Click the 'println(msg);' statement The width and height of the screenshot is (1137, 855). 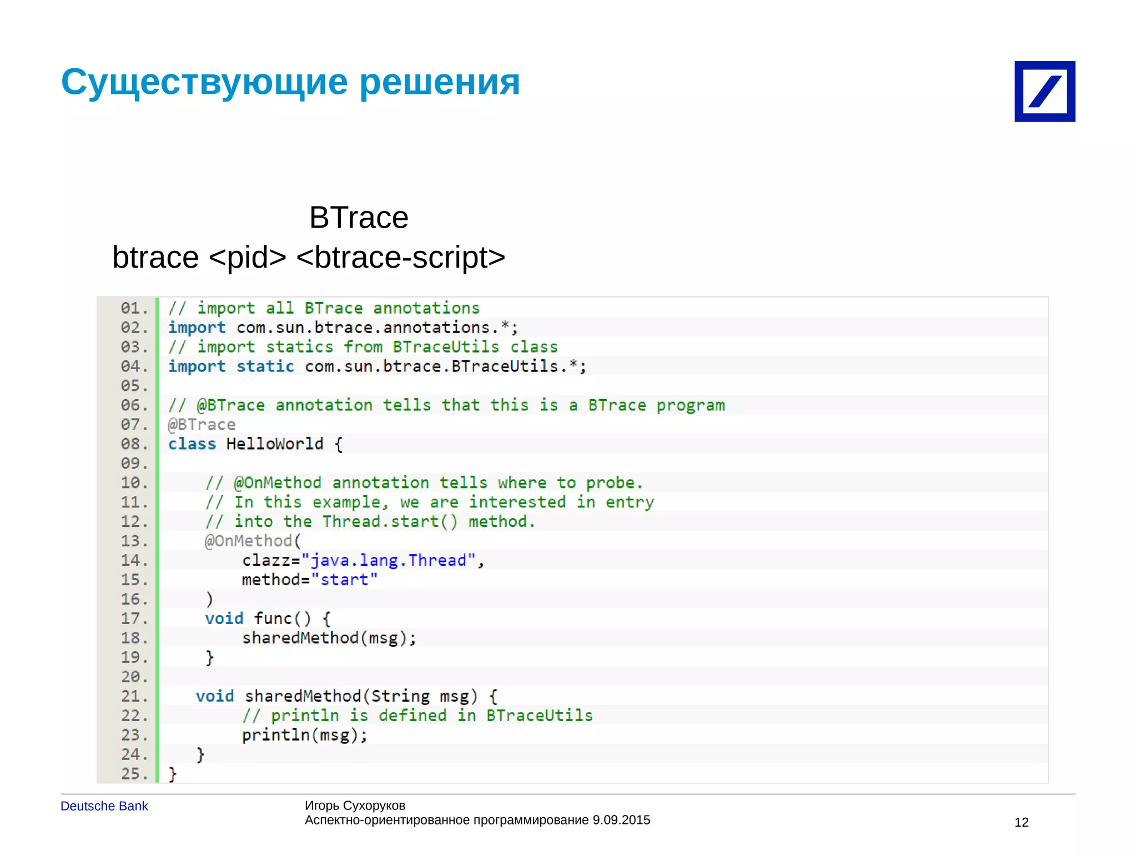point(305,736)
